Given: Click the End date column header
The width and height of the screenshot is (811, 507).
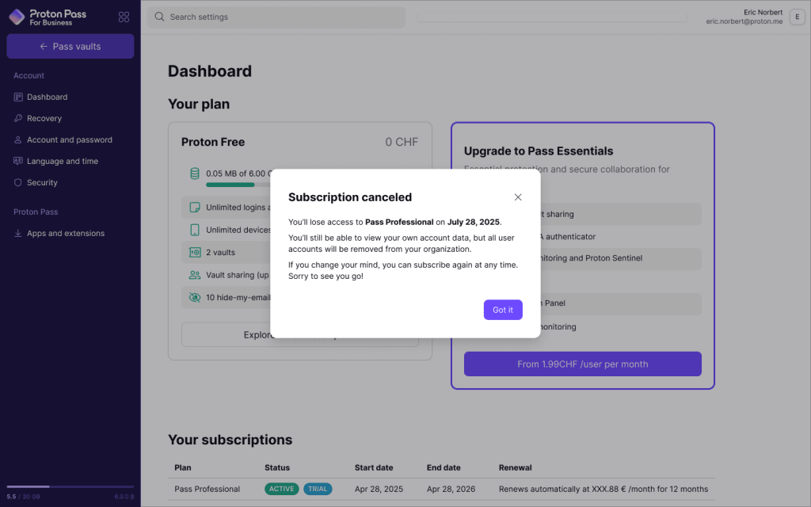Looking at the screenshot, I should [444, 467].
